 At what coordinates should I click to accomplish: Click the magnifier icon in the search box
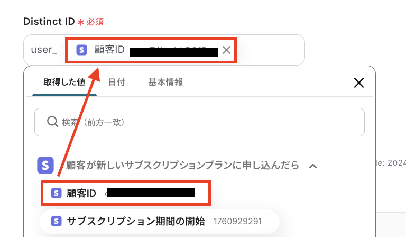[52, 122]
